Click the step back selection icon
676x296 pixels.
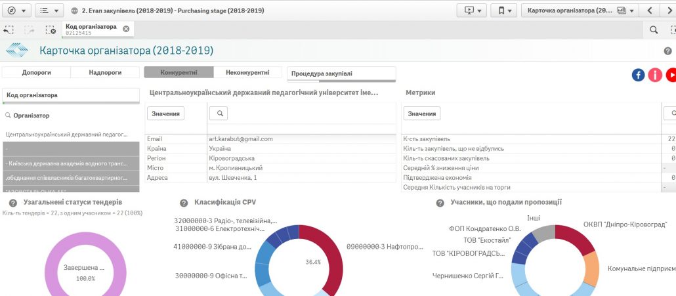[x=8, y=30]
